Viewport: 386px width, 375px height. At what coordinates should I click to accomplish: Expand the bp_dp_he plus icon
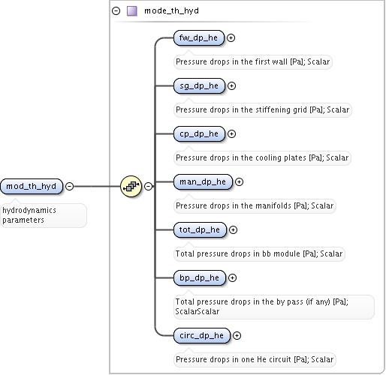click(x=232, y=278)
